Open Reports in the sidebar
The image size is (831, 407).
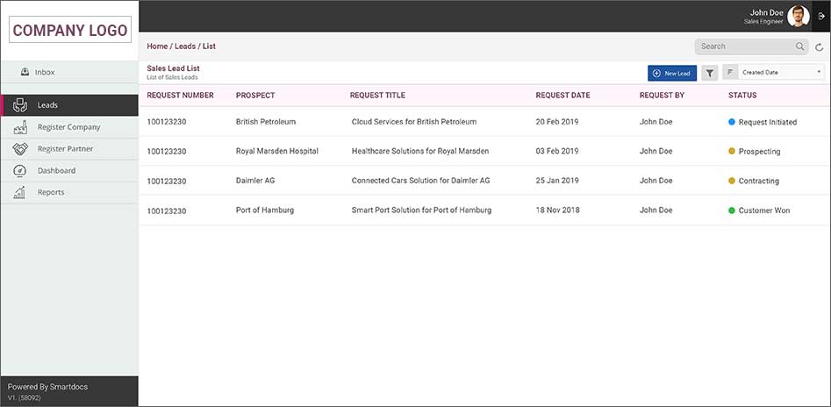tap(50, 192)
